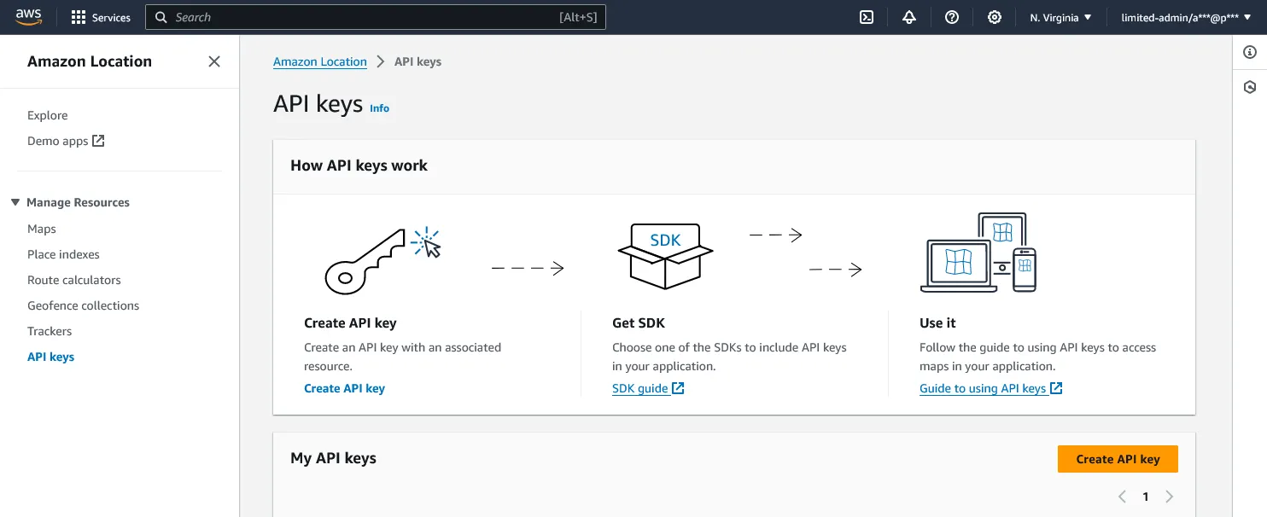
Task: Select Maps in the sidebar
Action: tap(42, 229)
